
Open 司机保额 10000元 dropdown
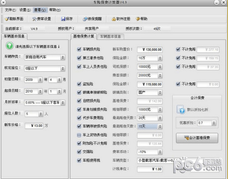click(x=150, y=67)
